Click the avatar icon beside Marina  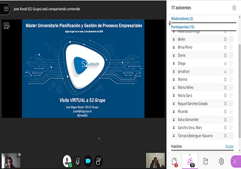(174, 80)
